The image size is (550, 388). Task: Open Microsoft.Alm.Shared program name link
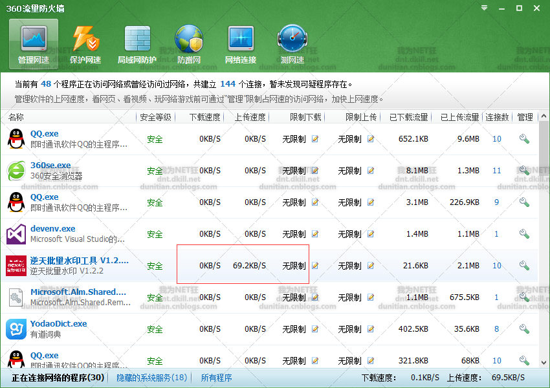coord(78,292)
